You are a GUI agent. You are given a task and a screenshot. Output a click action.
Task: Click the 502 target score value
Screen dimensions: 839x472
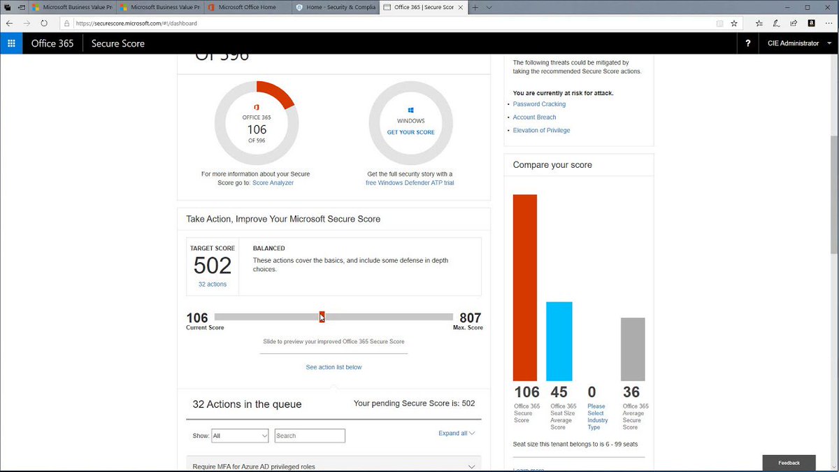coord(213,266)
